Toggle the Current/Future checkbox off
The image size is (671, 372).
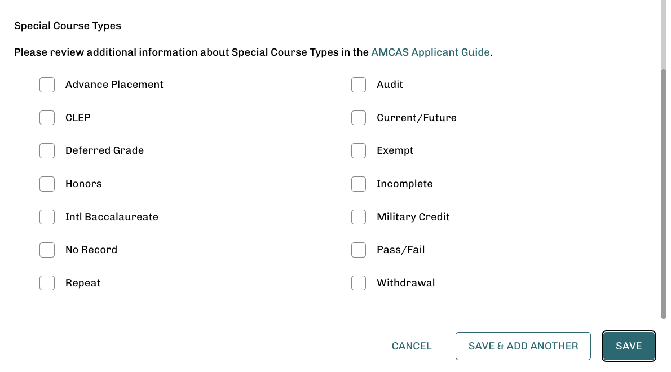point(359,118)
